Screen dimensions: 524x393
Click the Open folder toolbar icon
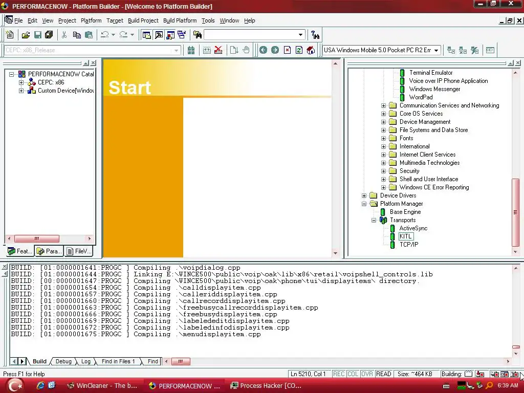point(26,35)
